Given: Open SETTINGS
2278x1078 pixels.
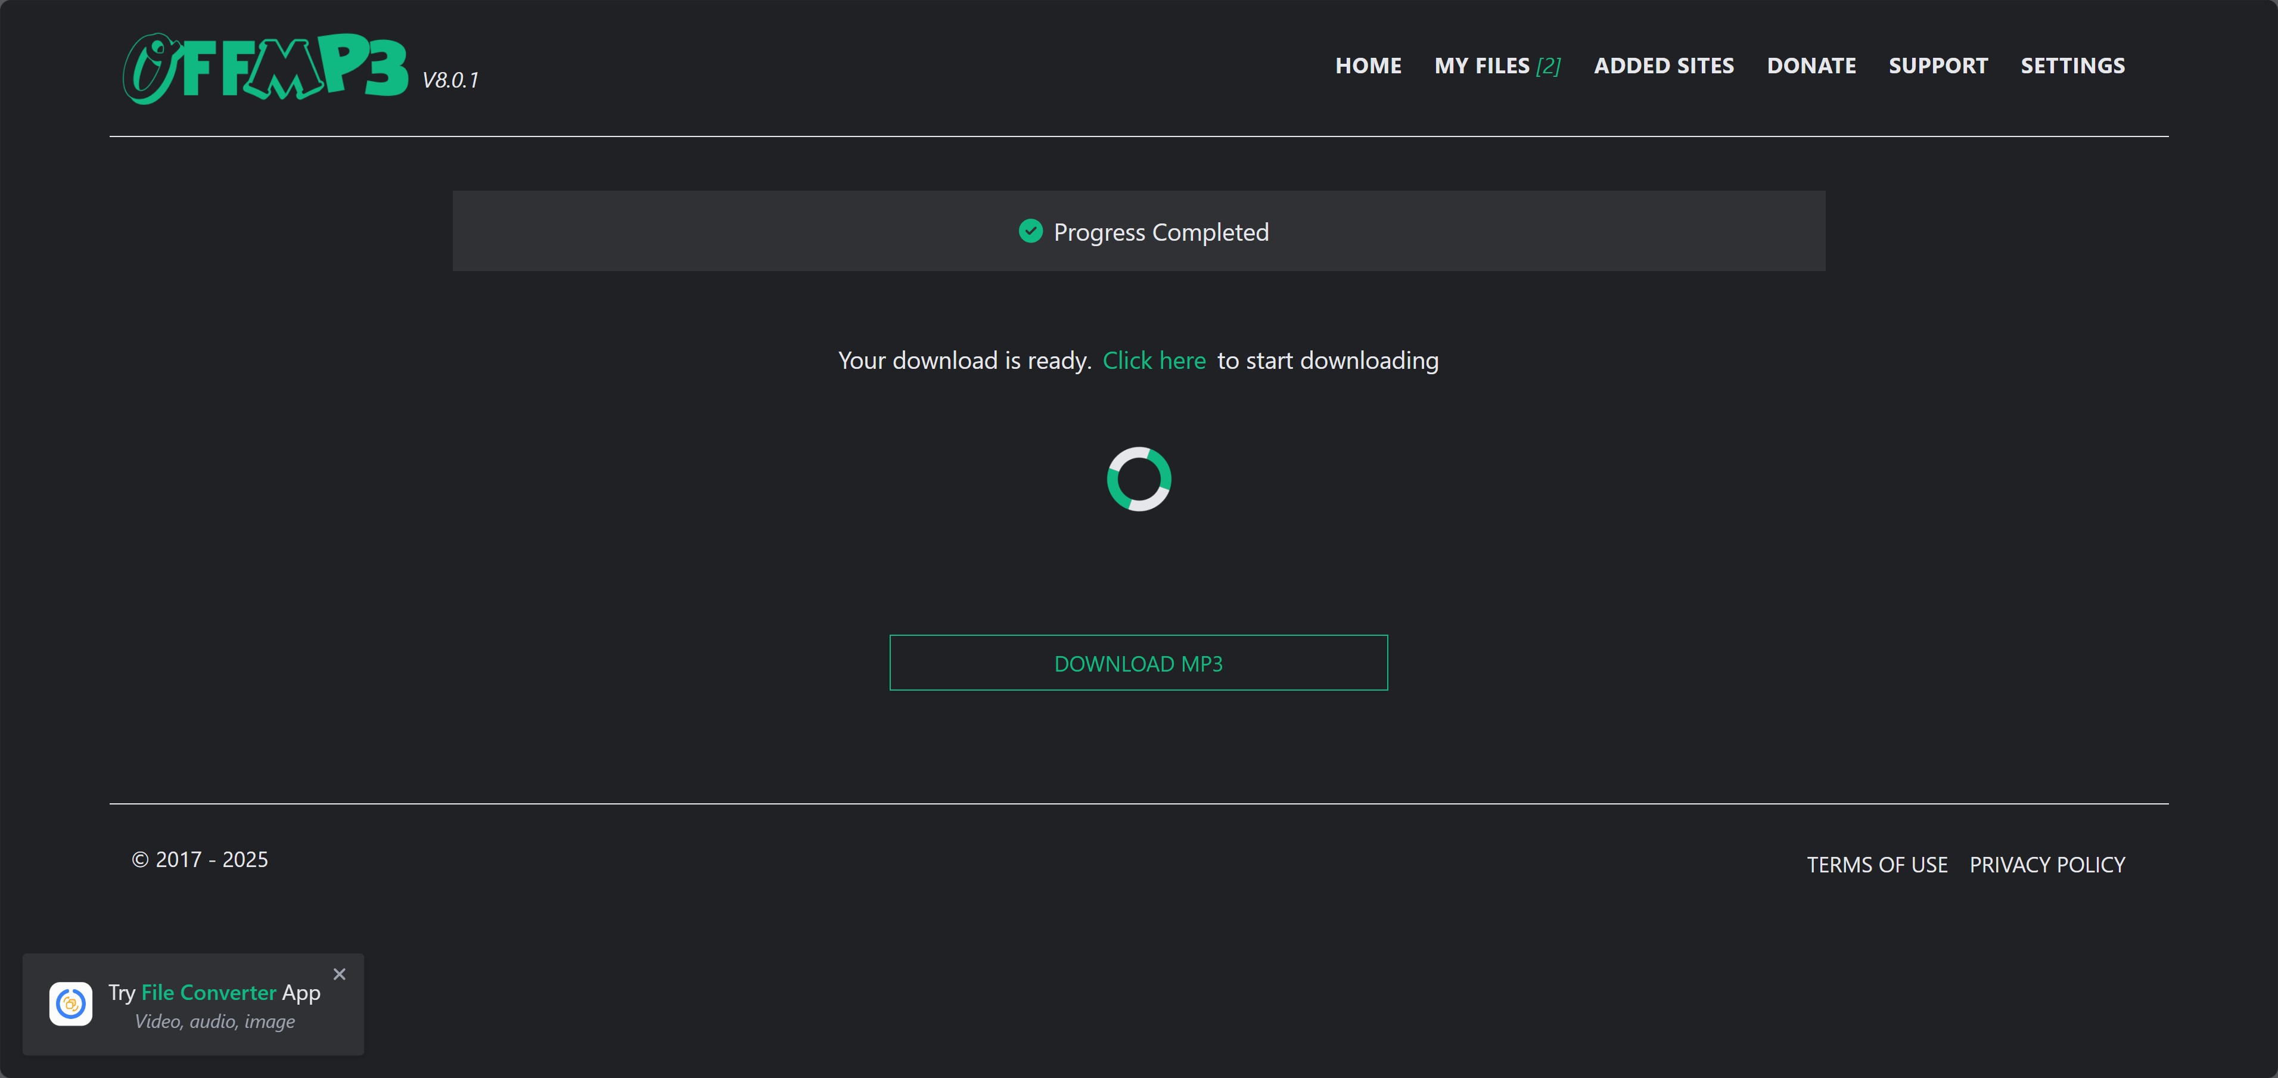Looking at the screenshot, I should point(2072,66).
